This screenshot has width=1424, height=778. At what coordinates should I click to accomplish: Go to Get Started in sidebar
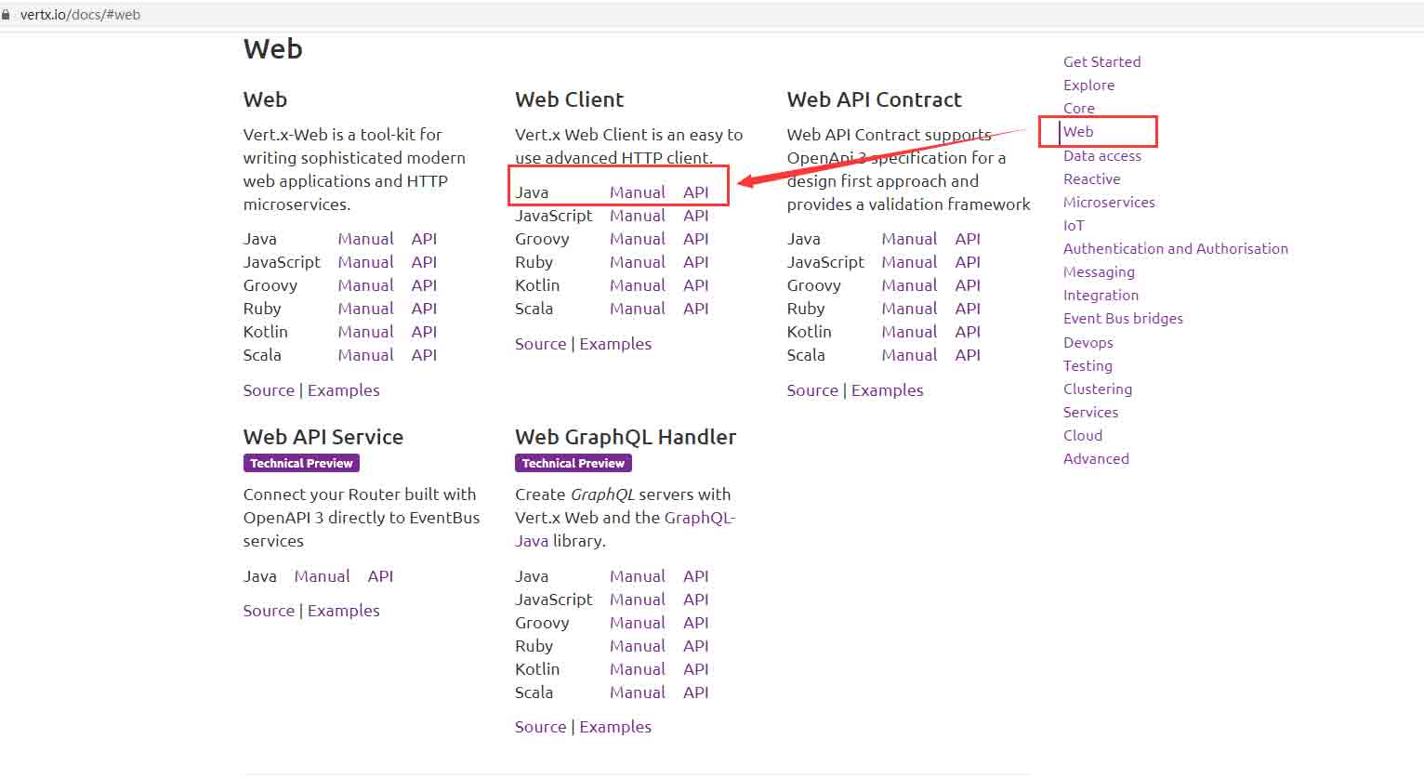coord(1101,61)
